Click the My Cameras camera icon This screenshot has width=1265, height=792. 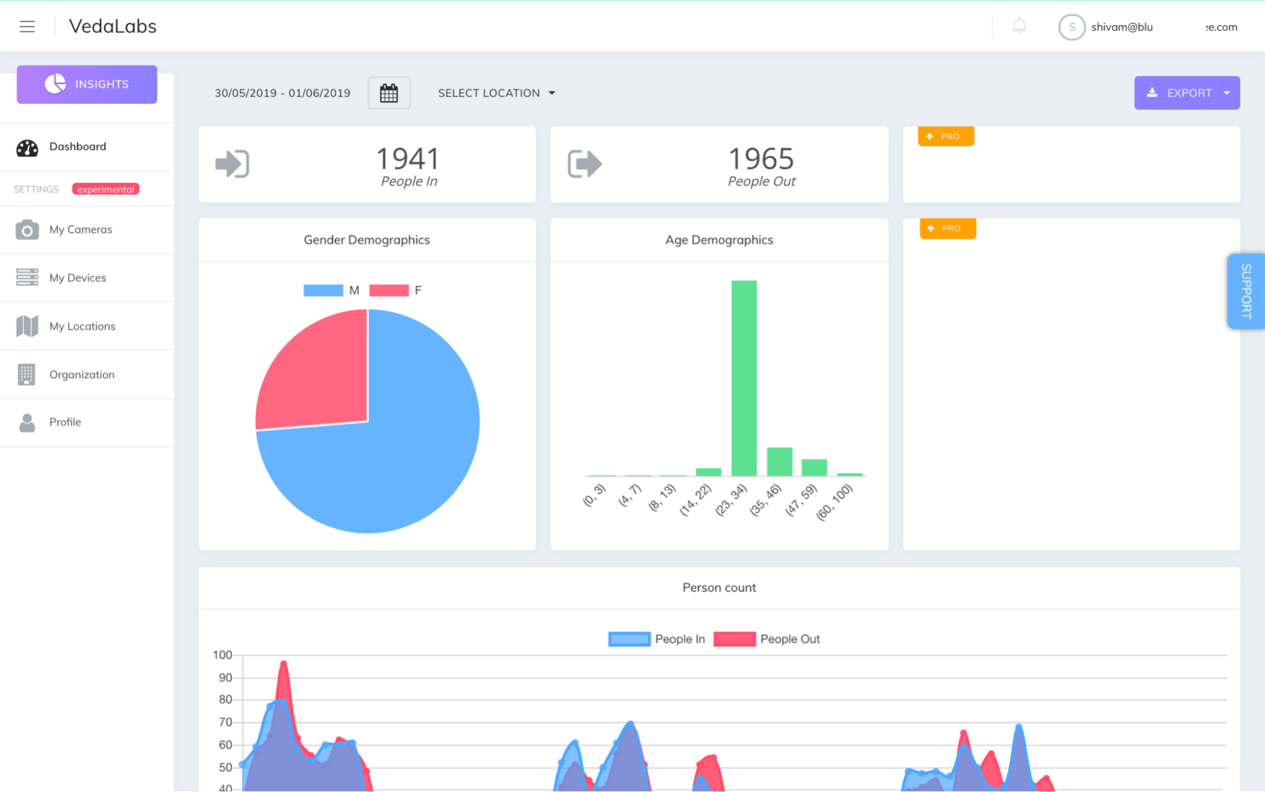click(27, 230)
